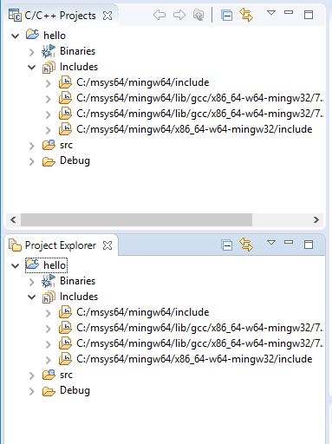332x444 pixels.
Task: Click Binaries icon in Project Explorer
Action: point(49,281)
